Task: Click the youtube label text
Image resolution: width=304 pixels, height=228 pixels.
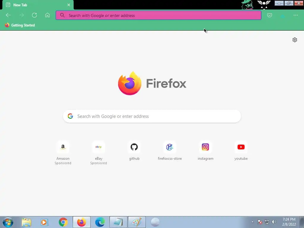Action: tap(241, 159)
